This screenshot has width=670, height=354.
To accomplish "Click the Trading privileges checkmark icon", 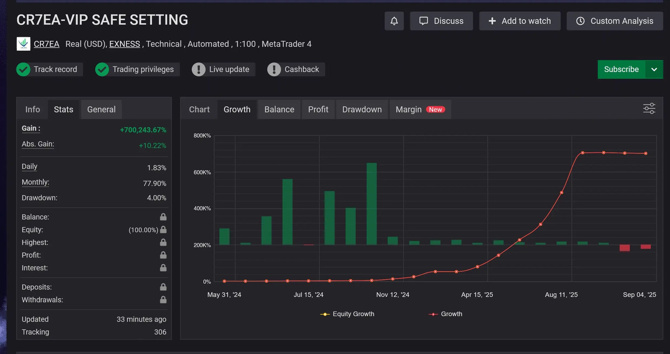I will click(x=102, y=70).
